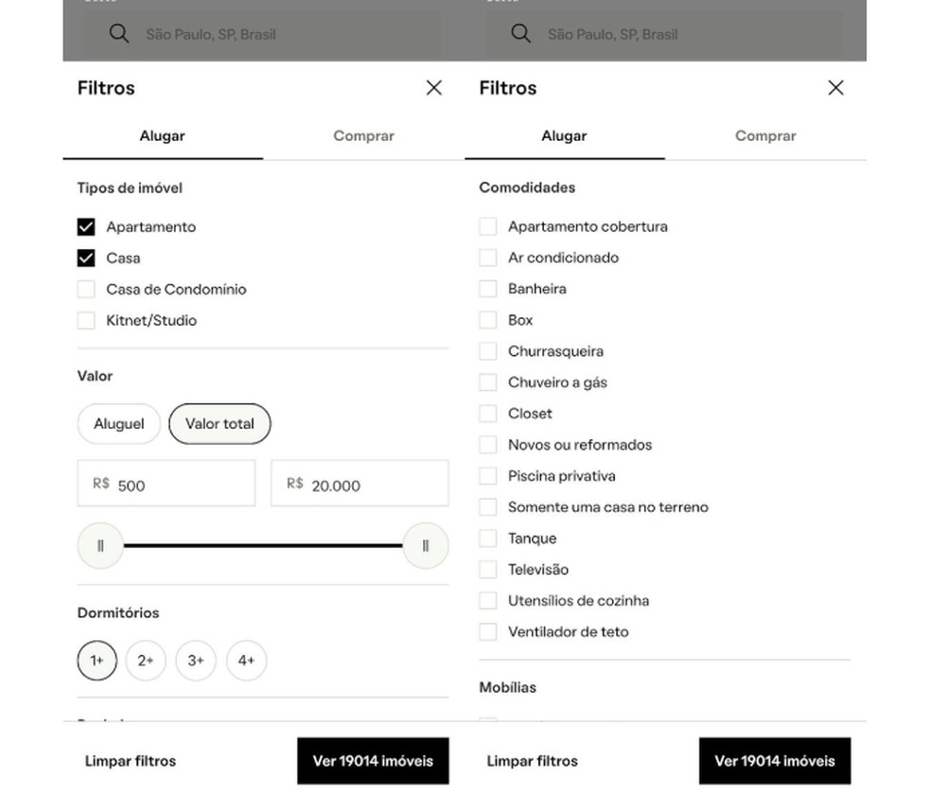931x797 pixels.
Task: Uncheck the Casa property type
Action: (86, 257)
